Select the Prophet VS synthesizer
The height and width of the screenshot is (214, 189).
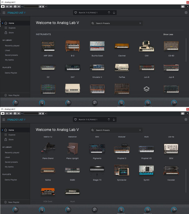(x=146, y=149)
